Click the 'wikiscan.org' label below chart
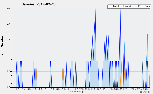 pos(76,92)
